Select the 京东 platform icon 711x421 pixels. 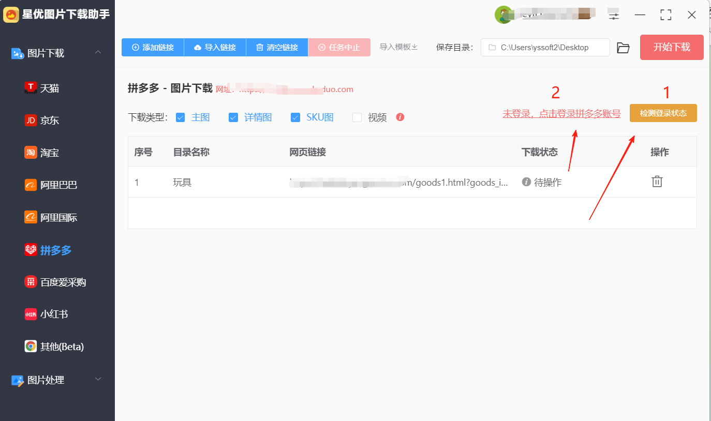pyautogui.click(x=31, y=121)
